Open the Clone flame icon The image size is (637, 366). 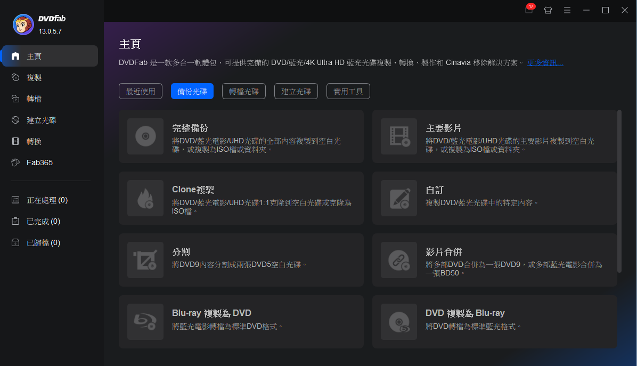pyautogui.click(x=145, y=198)
